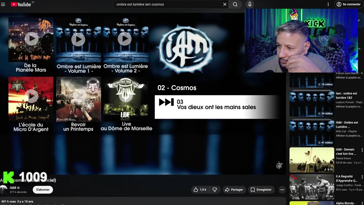Open the 34 vidéos playlist thumbnail
Image resolution: width=364 pixels, height=205 pixels.
pyautogui.click(x=312, y=104)
